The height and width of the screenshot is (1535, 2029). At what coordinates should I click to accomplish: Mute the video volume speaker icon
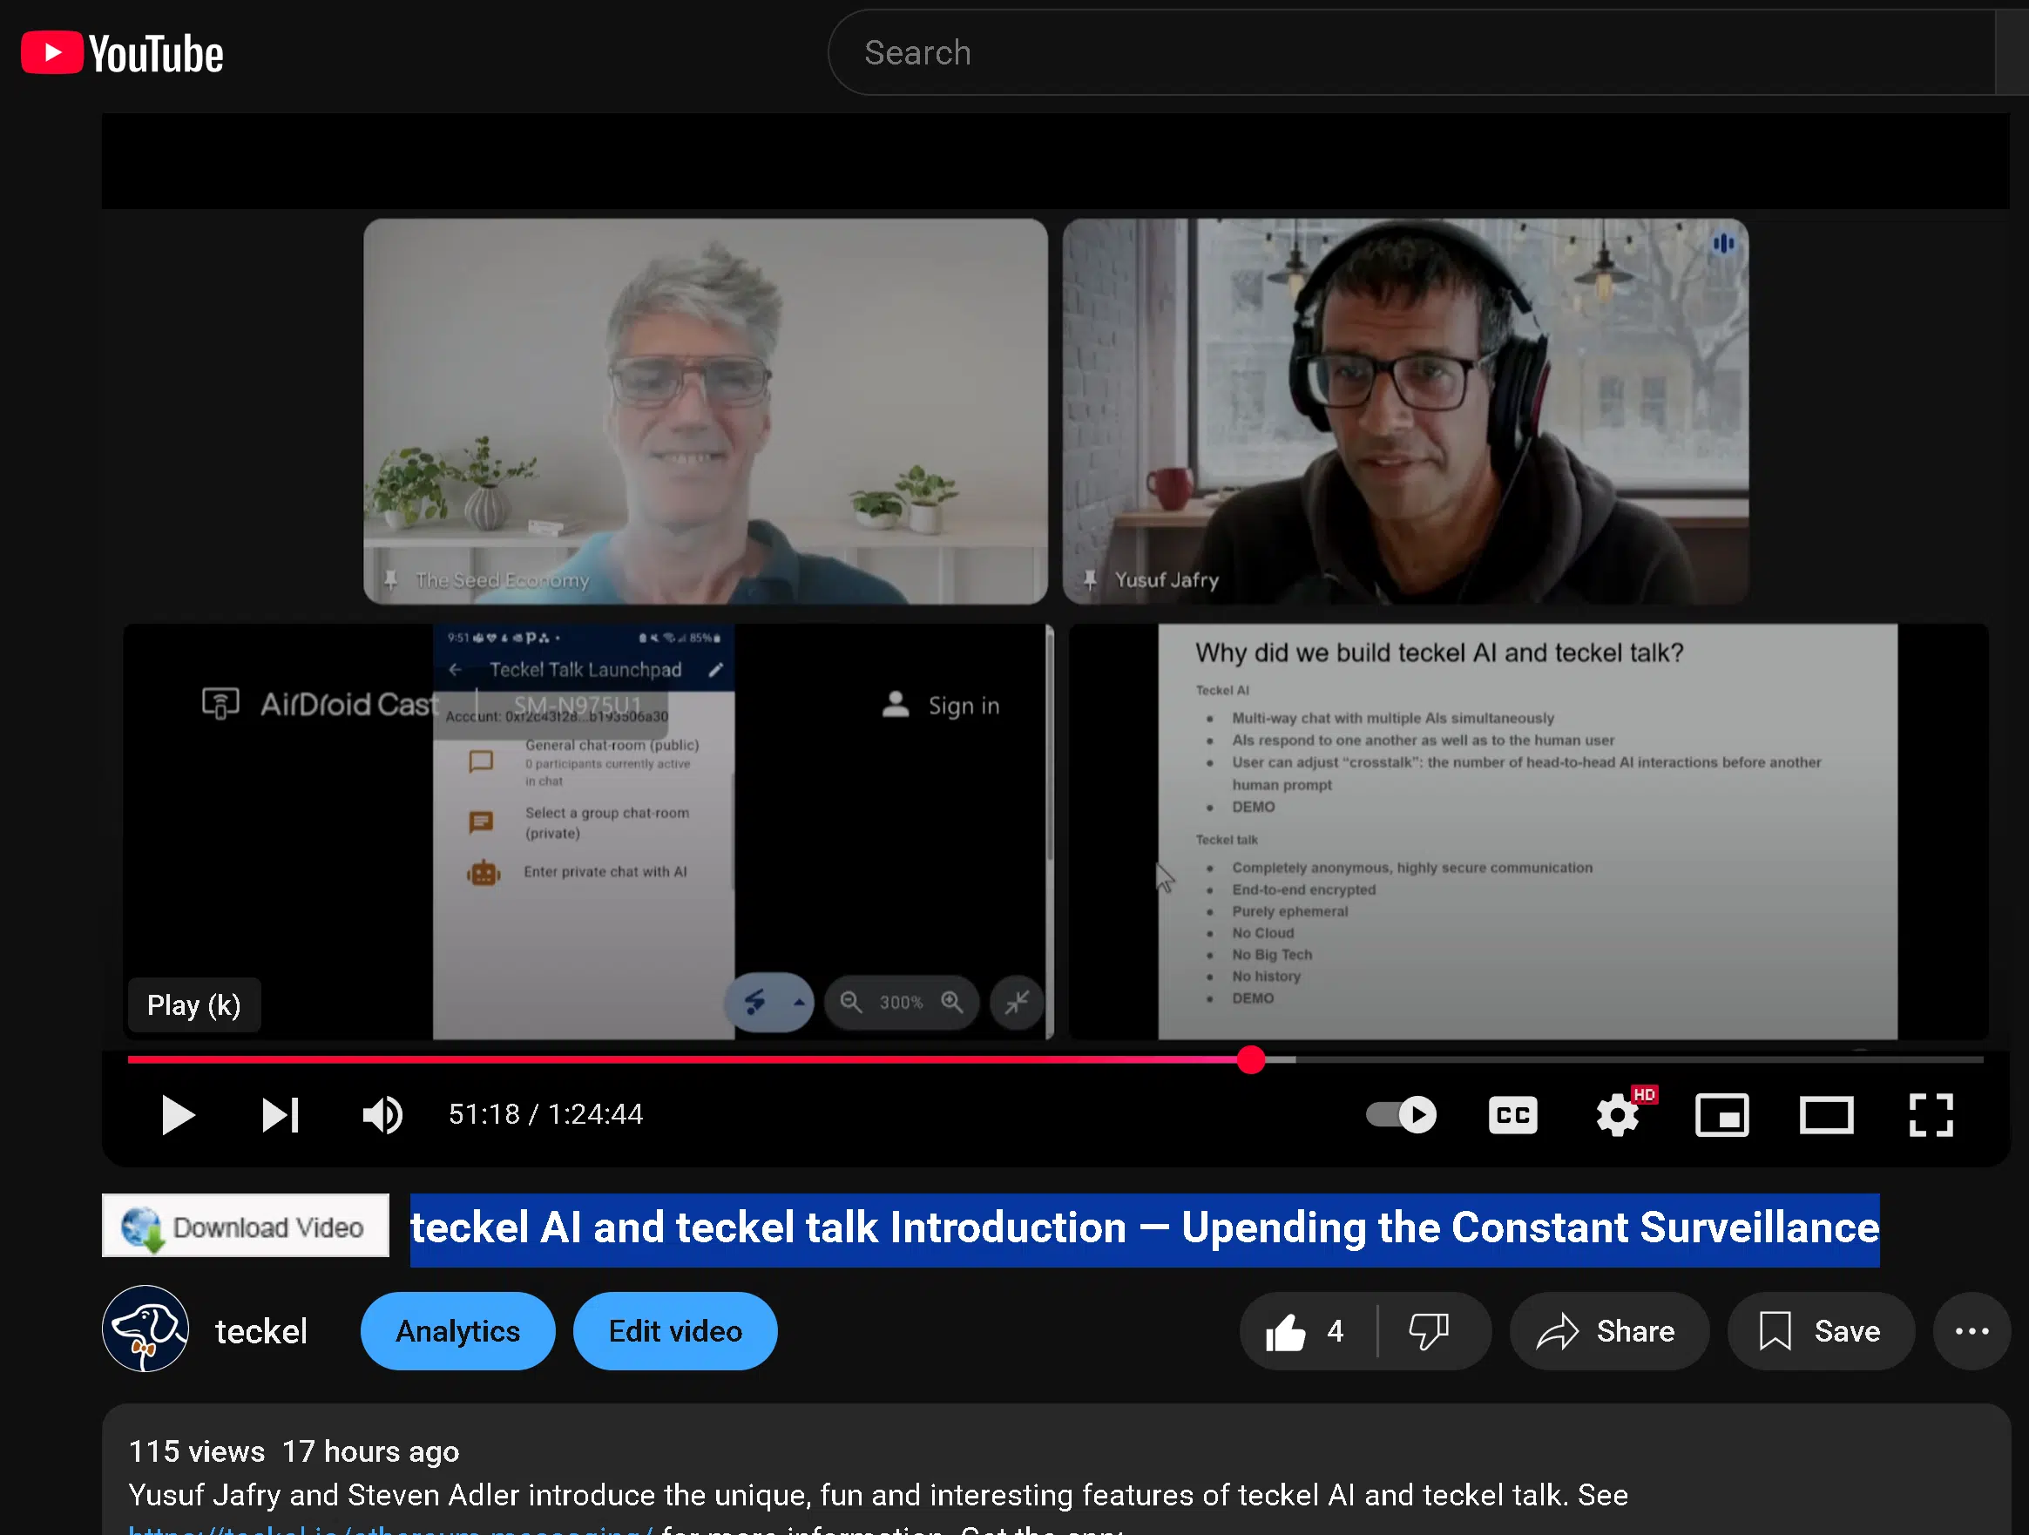tap(382, 1115)
